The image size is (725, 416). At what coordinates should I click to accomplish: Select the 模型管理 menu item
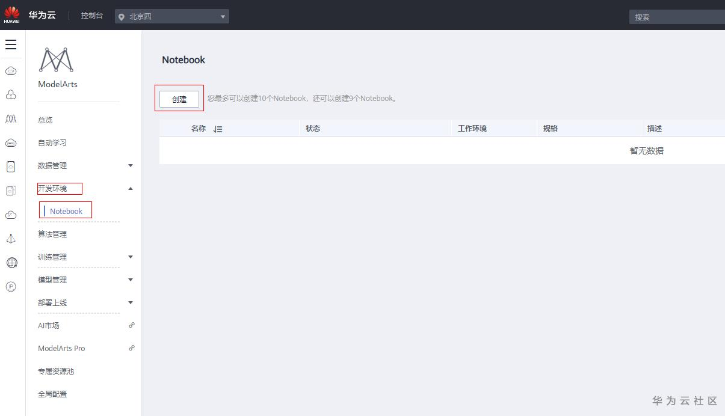coord(52,280)
